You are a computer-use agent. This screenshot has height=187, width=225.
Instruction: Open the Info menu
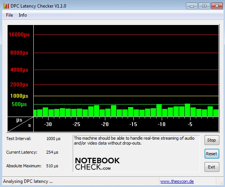[23, 15]
